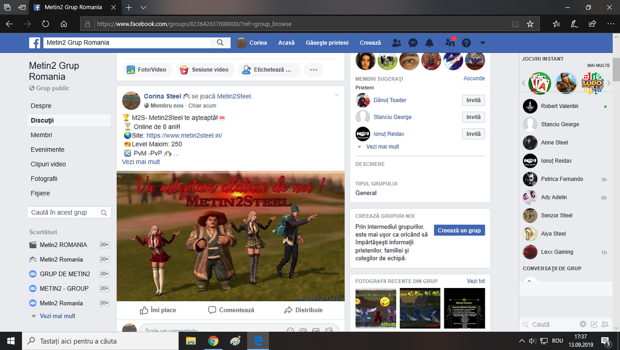Open the post options chevron on Corina Steel's post
This screenshot has width=620, height=350.
[337, 95]
